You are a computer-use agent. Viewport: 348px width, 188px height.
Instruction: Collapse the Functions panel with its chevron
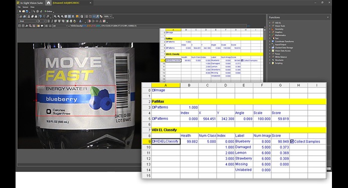[x=327, y=18]
